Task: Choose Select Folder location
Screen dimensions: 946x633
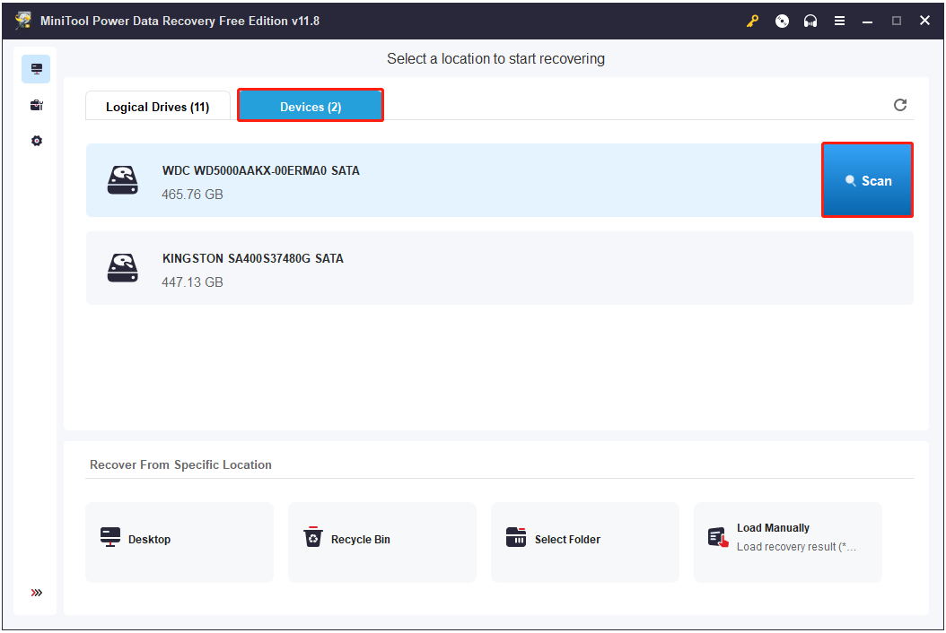Action: [x=585, y=542]
